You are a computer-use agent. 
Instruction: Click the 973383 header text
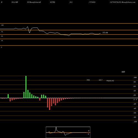92,2
